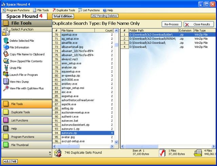Click the Delete Selected File trash icon
Image resolution: width=217 pixels, height=166 pixels.
[x=6, y=41]
